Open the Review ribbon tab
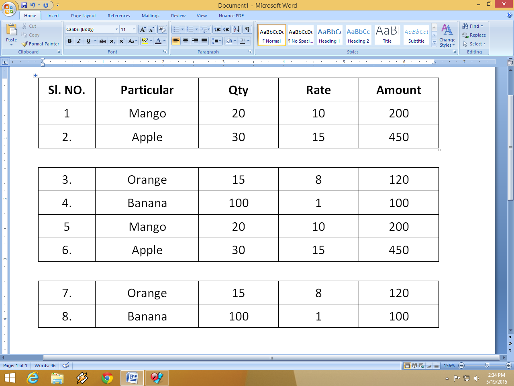The height and width of the screenshot is (386, 514). [178, 16]
